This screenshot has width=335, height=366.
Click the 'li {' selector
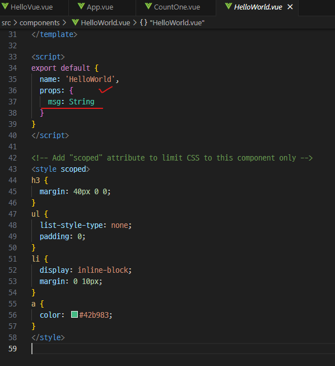tap(40, 259)
